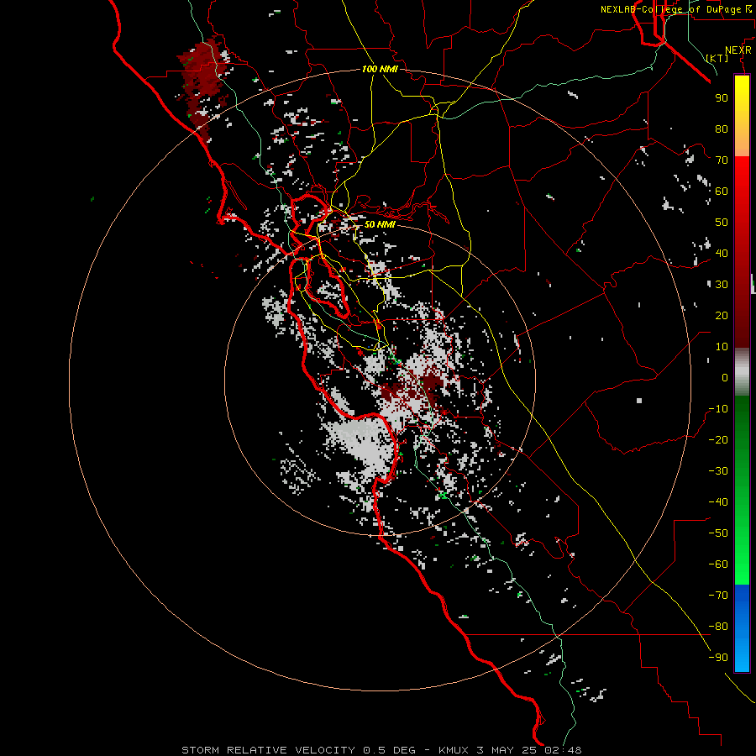The image size is (756, 756).
Task: Select the 60 value on velocity scale
Action: [722, 192]
